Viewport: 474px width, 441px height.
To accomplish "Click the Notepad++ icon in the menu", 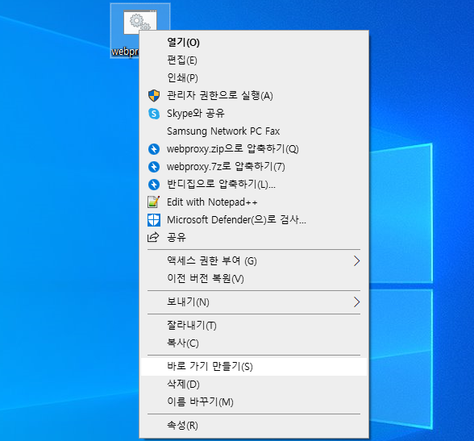I will point(153,202).
